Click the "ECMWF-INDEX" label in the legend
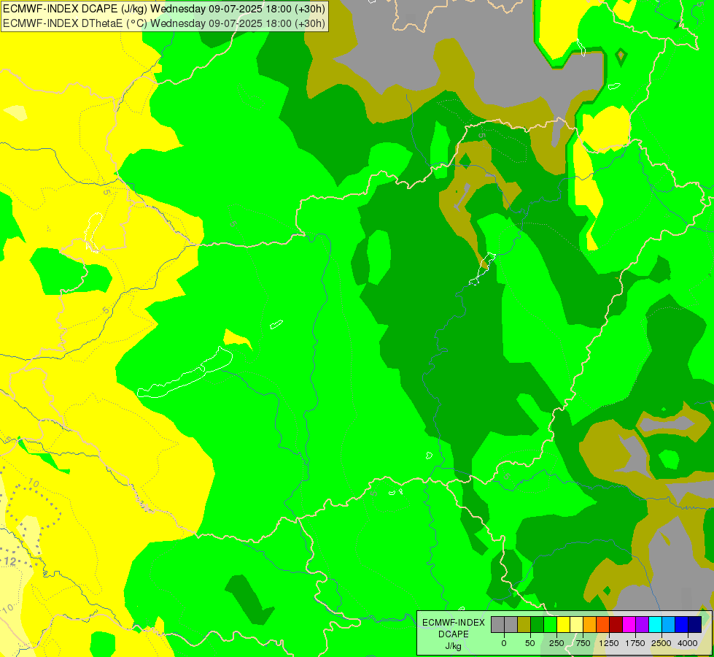Screen dimensions: 714x657 (x=454, y=623)
